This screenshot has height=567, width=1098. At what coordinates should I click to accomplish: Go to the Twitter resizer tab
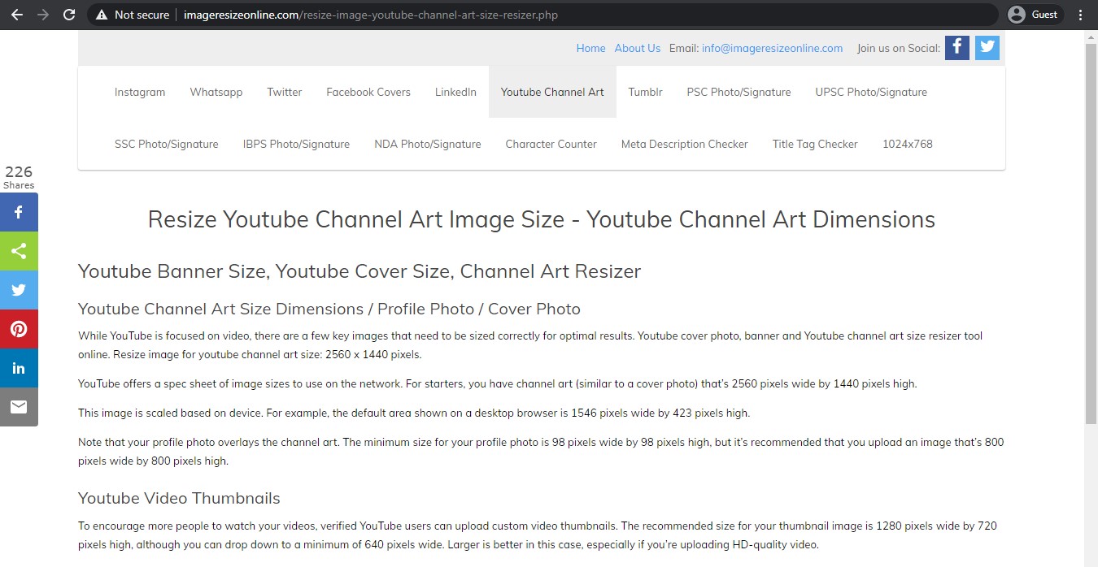click(x=285, y=92)
